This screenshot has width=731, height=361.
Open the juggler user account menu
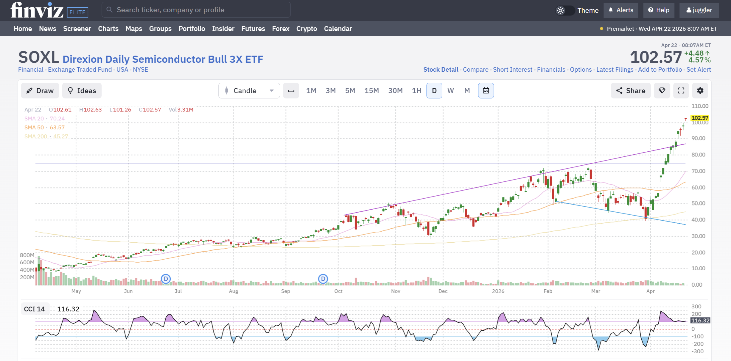(699, 10)
